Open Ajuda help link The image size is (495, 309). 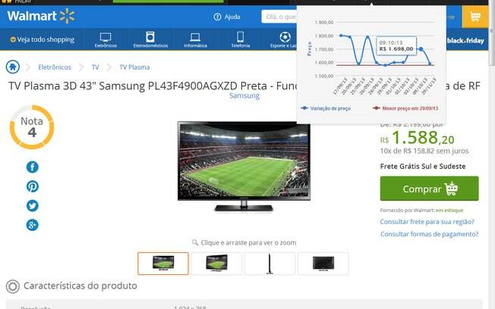tap(227, 17)
